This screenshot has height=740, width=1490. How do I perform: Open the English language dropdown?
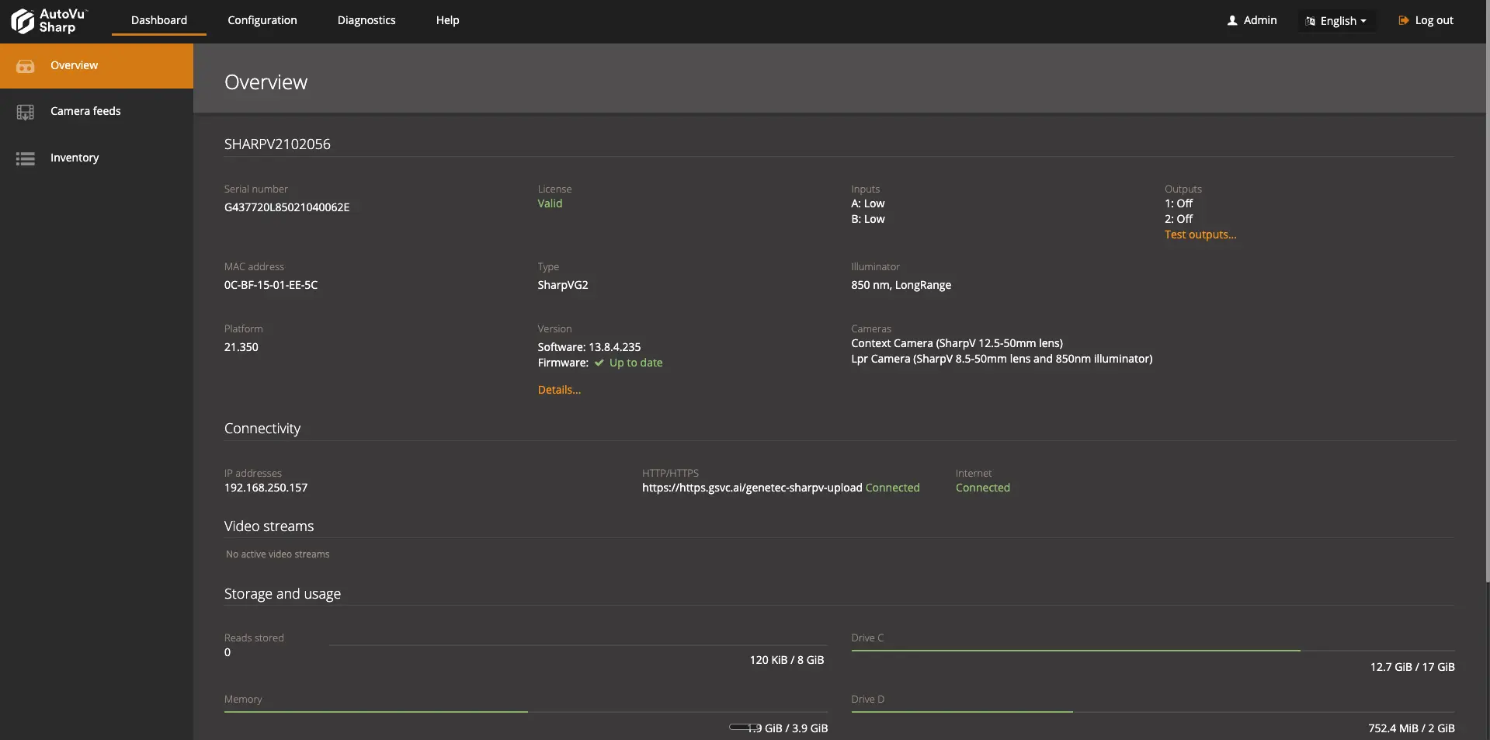(x=1336, y=21)
